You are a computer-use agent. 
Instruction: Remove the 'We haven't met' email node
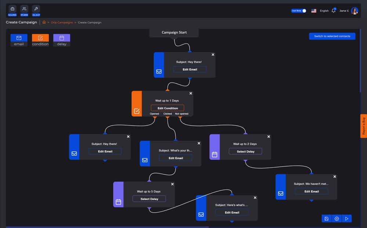click(334, 176)
